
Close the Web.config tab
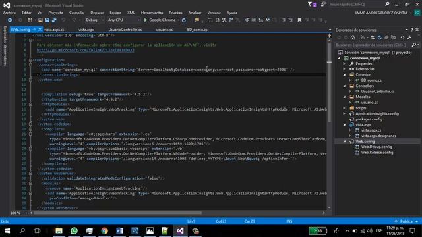[x=40, y=30]
